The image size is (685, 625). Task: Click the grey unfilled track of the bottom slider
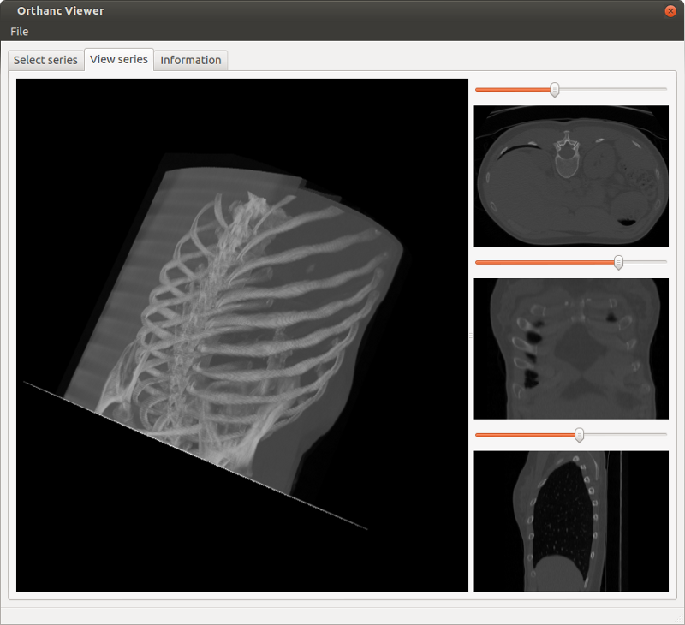pos(625,435)
